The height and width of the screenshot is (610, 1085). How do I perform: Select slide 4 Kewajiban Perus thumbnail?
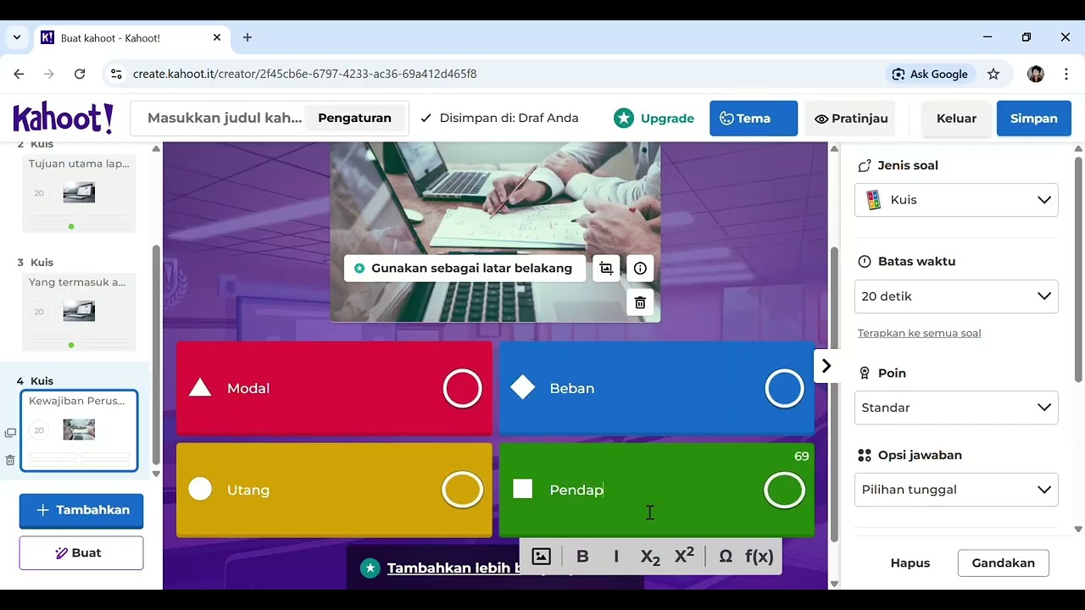coord(79,430)
